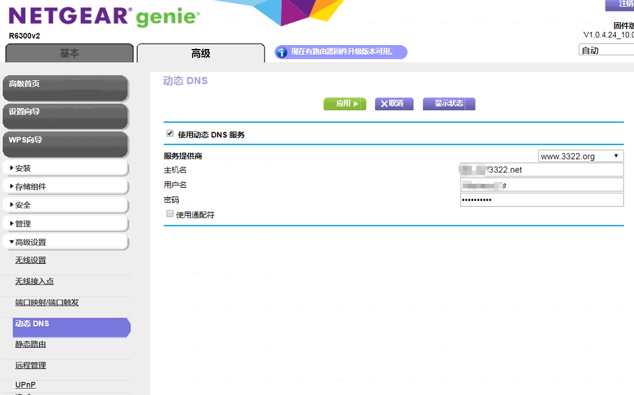Focus the 密码 password field
This screenshot has height=395, width=634.
542,200
